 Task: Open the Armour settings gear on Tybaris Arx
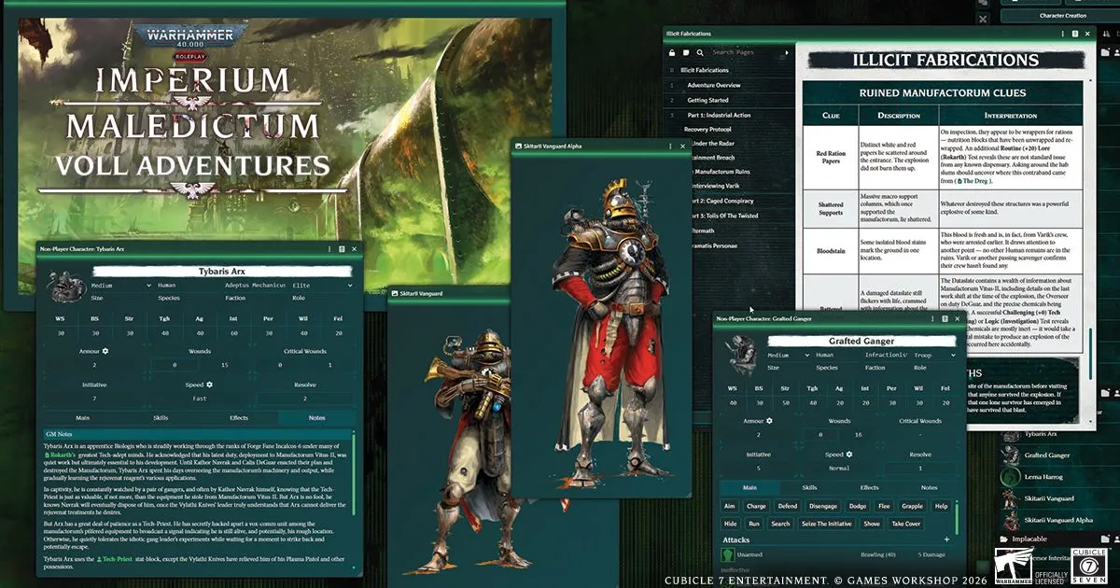pos(105,351)
